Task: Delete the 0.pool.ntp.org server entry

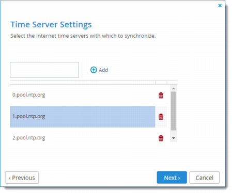Action: (161, 95)
